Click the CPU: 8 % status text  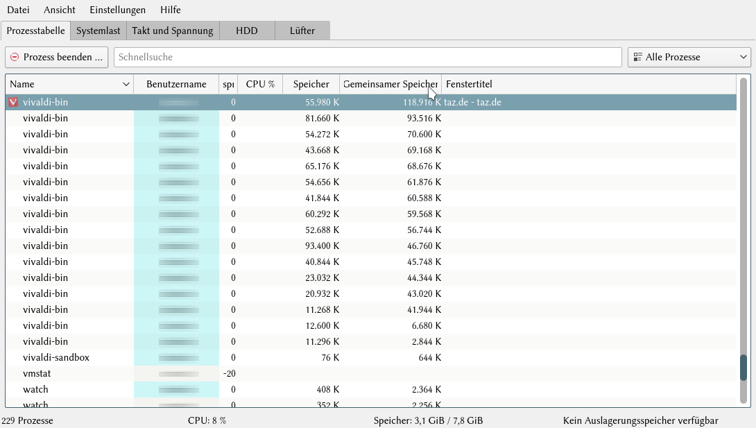pos(207,420)
